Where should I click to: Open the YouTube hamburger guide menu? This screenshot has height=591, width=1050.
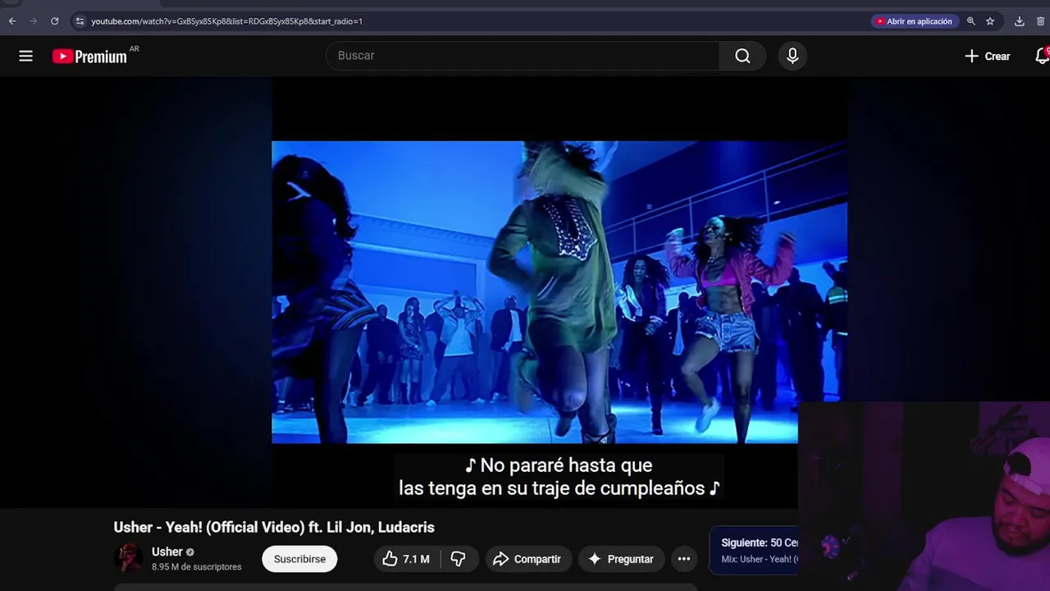(x=26, y=56)
